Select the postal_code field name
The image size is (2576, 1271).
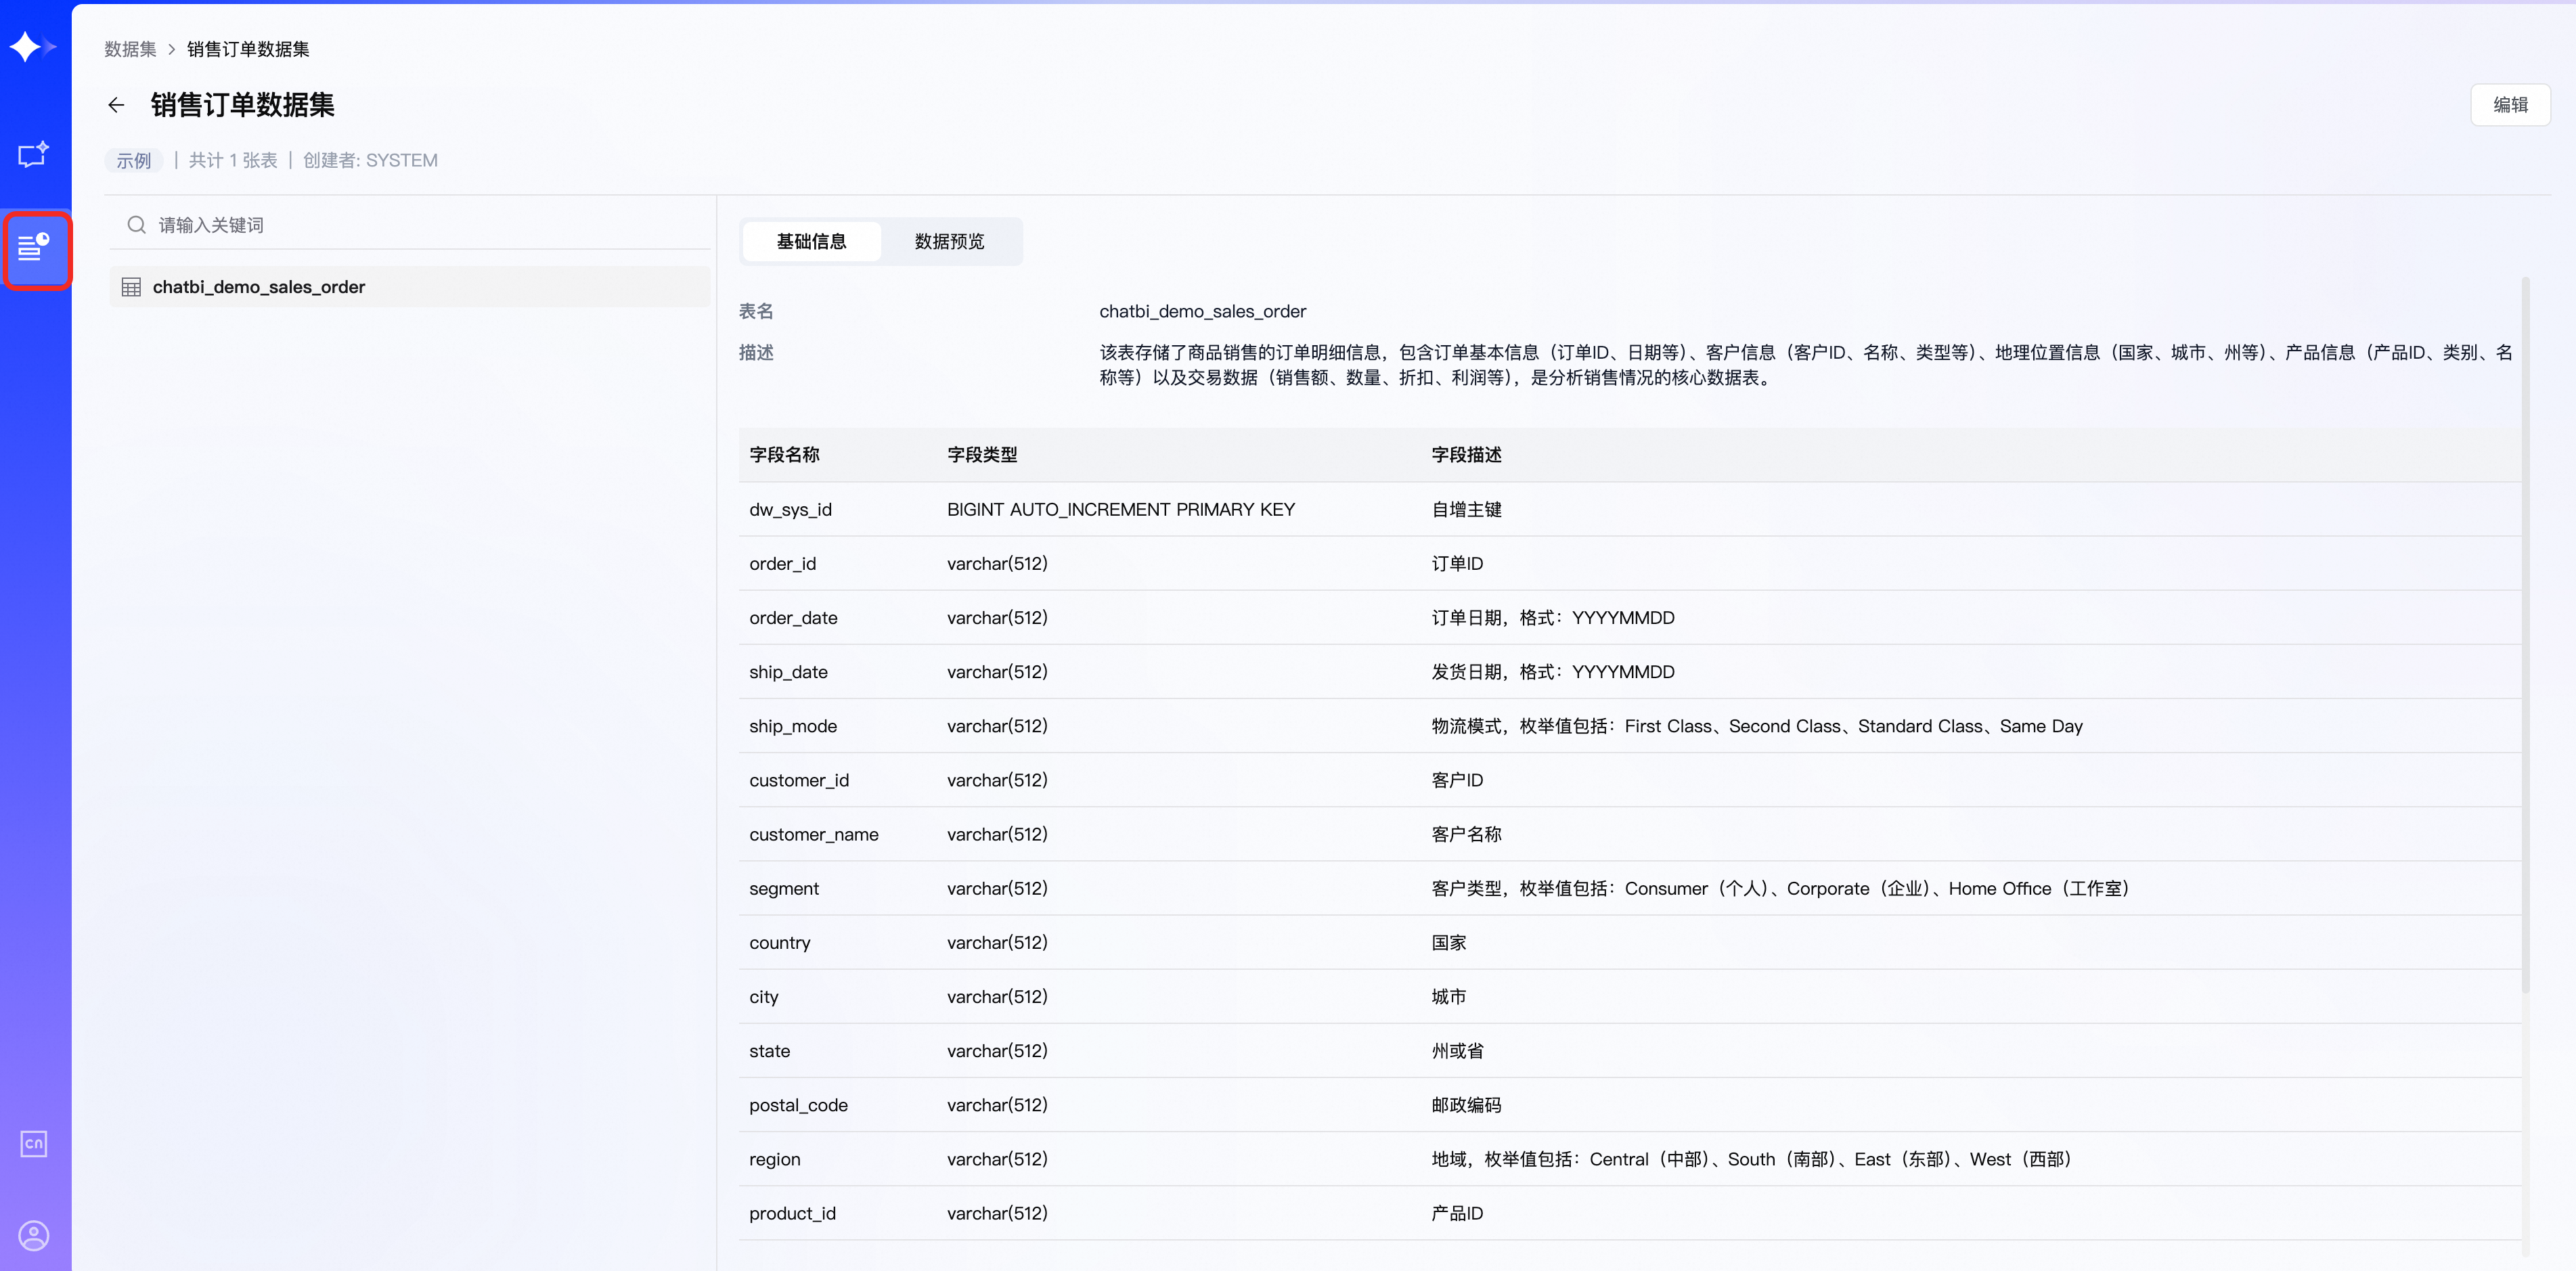tap(798, 1105)
